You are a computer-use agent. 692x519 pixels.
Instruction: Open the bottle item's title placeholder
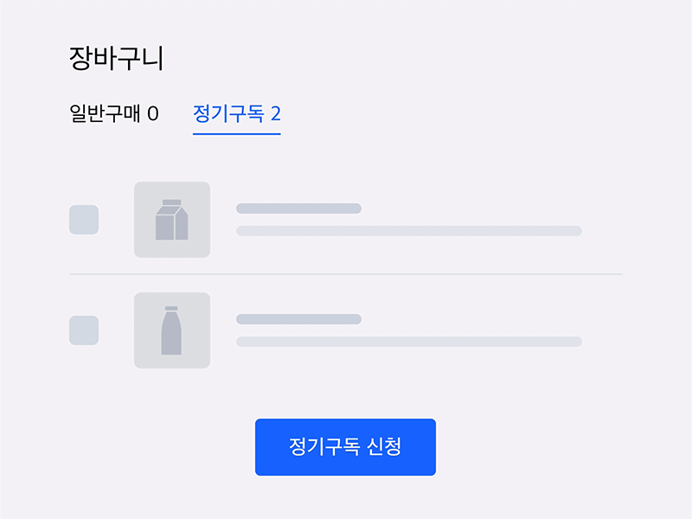[298, 319]
